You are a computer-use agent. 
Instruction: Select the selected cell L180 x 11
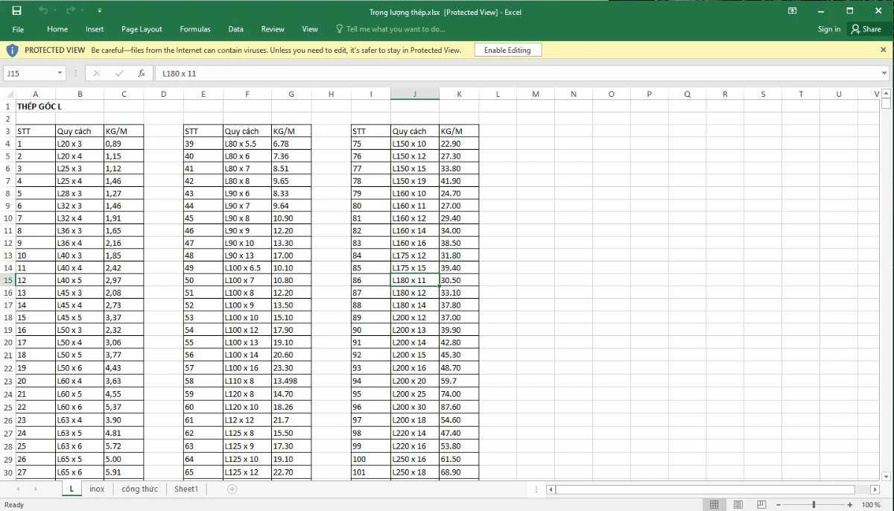[x=415, y=280]
